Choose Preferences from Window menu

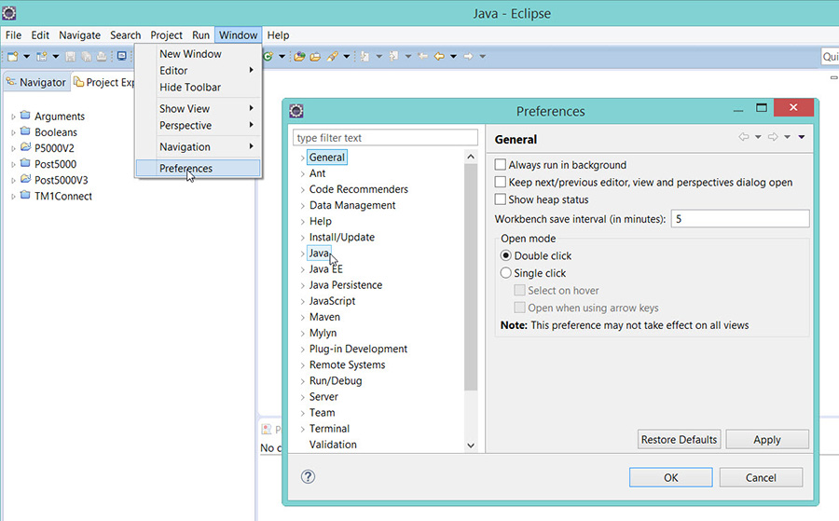pyautogui.click(x=198, y=168)
